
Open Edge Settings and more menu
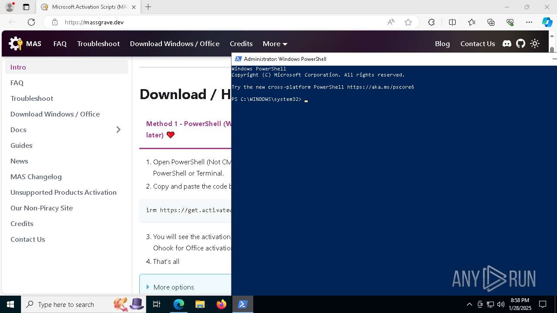coord(529,22)
